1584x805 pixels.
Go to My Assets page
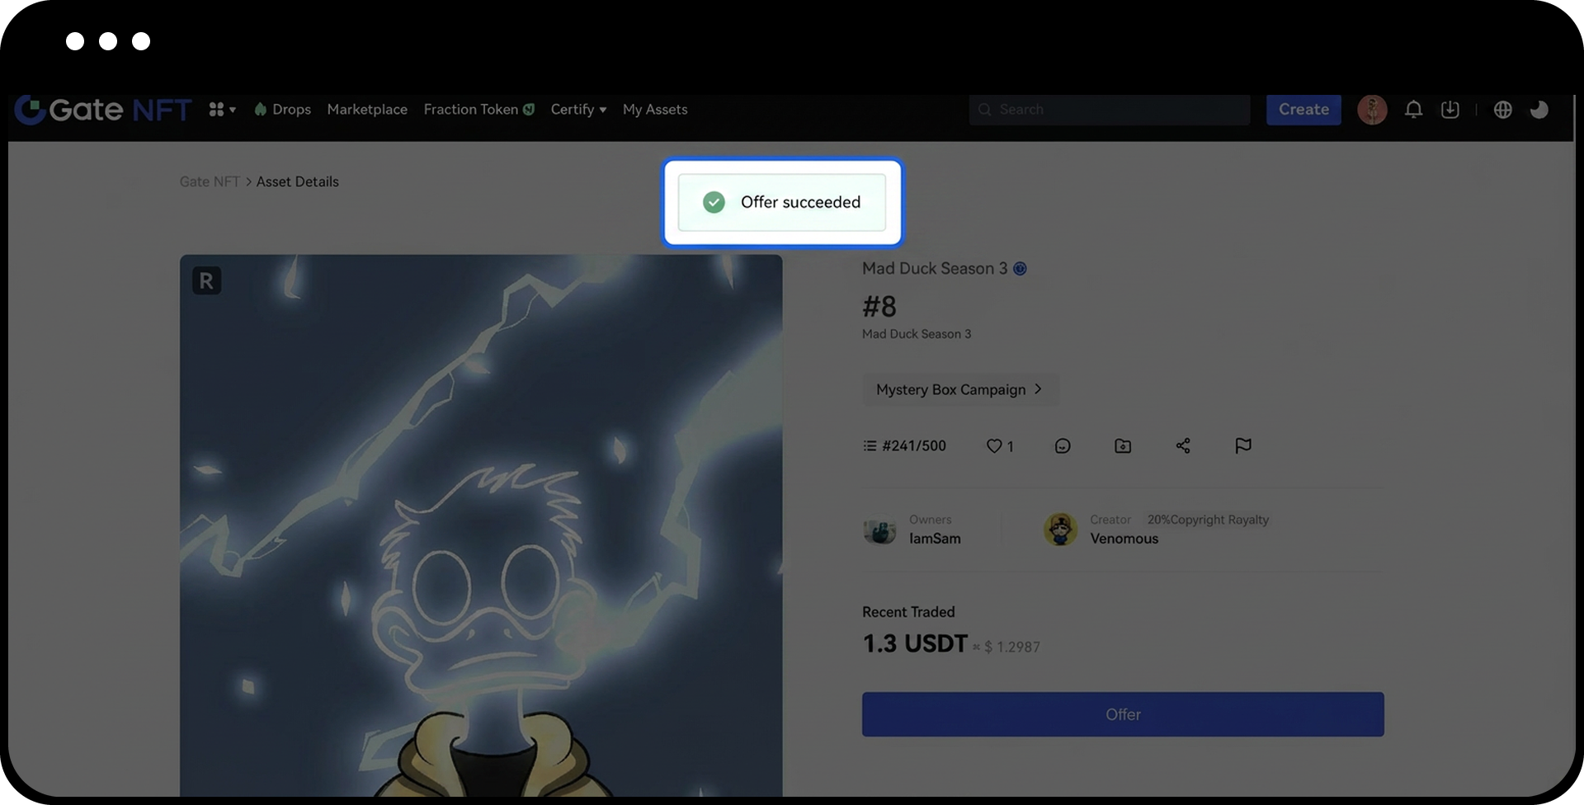coord(654,110)
